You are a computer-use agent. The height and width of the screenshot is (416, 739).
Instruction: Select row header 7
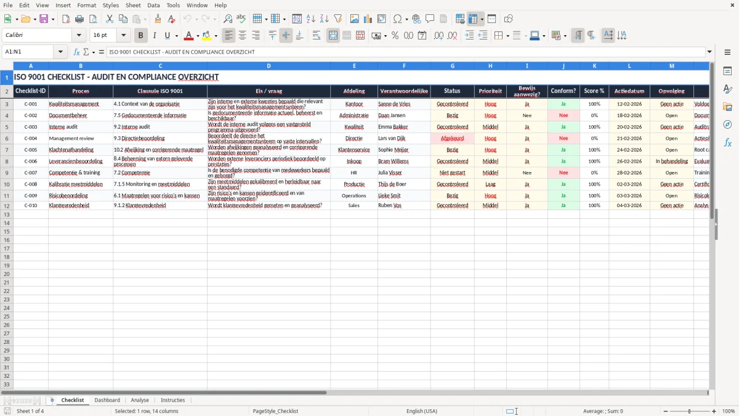pos(7,150)
